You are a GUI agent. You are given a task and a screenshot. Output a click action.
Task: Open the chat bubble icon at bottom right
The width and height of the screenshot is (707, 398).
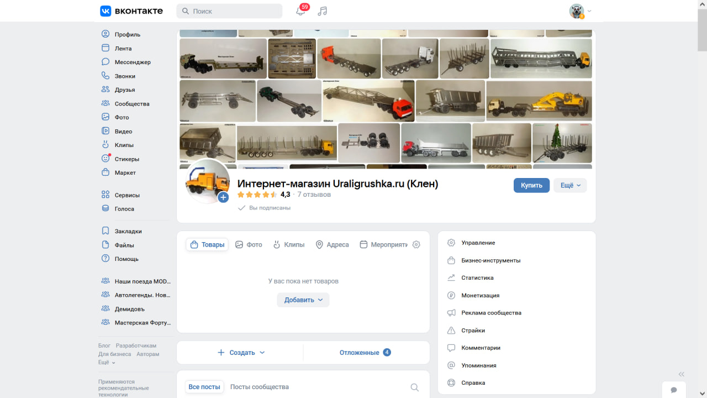click(674, 390)
